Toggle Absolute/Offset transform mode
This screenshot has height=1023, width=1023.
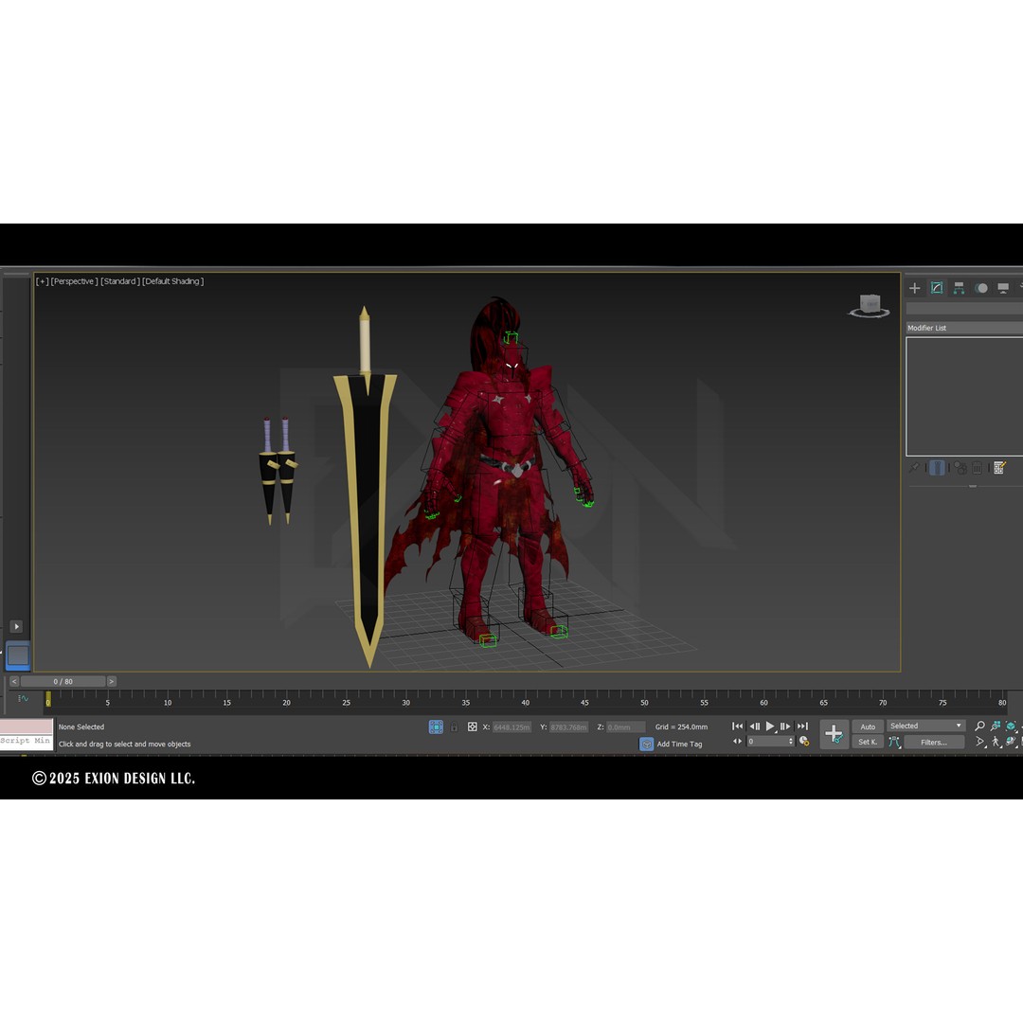(x=473, y=727)
